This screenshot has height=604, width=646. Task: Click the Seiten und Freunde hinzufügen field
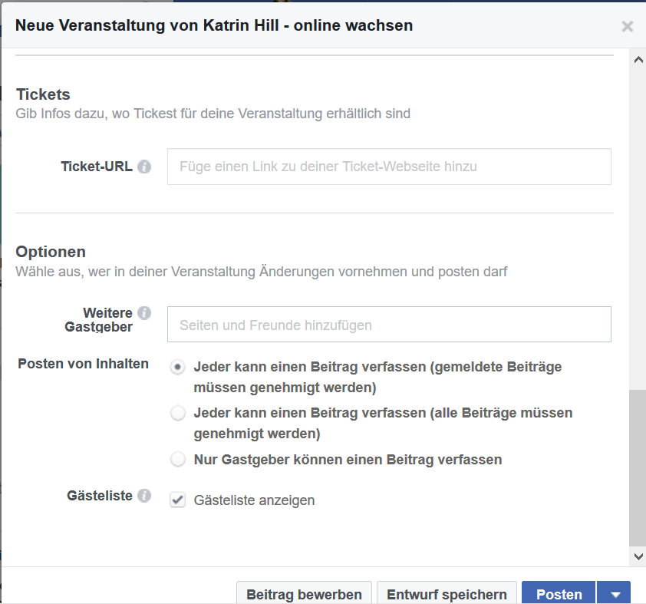pyautogui.click(x=389, y=324)
